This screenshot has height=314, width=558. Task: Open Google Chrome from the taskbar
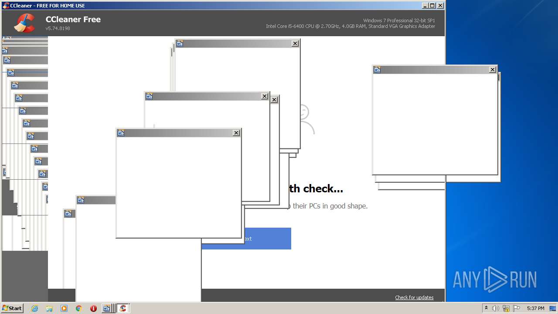click(79, 308)
